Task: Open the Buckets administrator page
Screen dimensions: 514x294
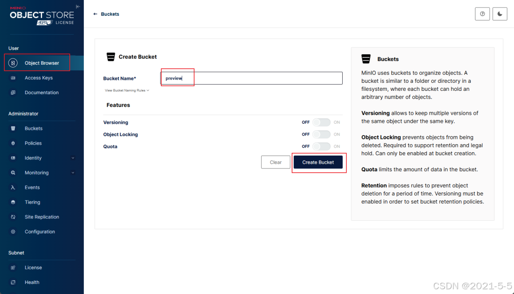Action: pyautogui.click(x=33, y=128)
